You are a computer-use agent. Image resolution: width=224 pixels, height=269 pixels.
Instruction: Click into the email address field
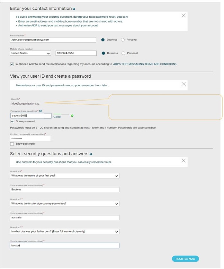[x=53, y=40]
